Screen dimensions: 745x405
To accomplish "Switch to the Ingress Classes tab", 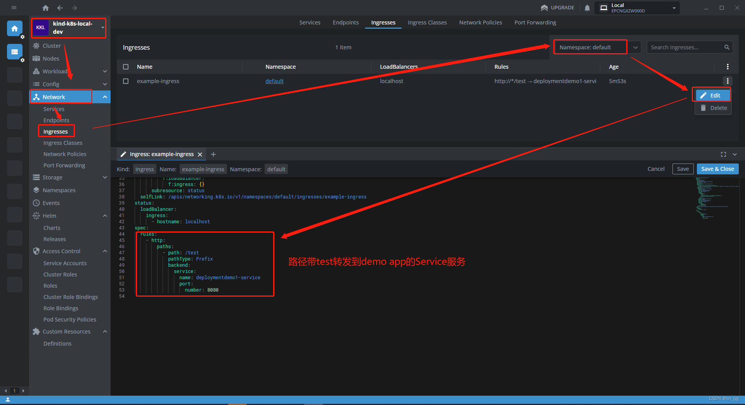I will point(427,23).
